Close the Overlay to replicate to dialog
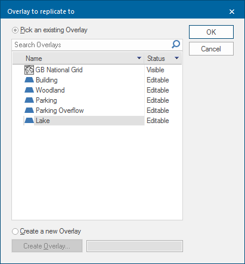 [x=232, y=12]
